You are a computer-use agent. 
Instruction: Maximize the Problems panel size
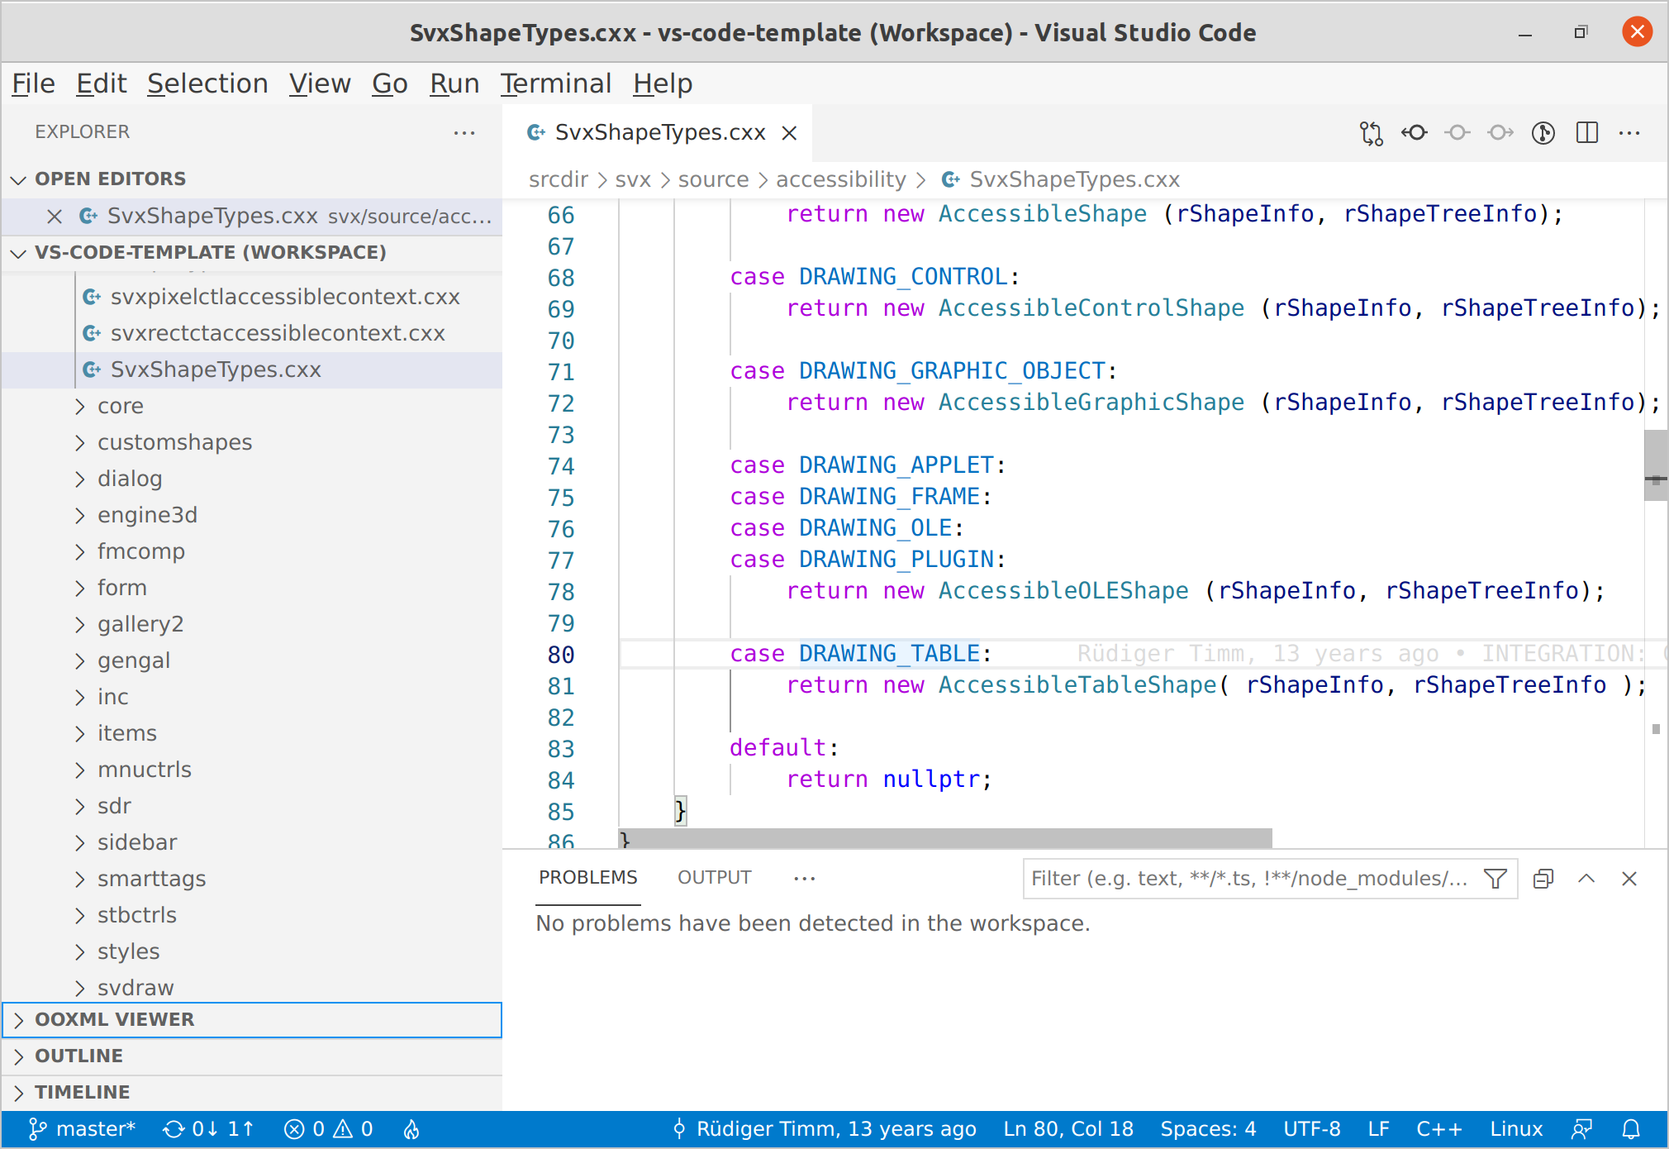click(x=1586, y=878)
